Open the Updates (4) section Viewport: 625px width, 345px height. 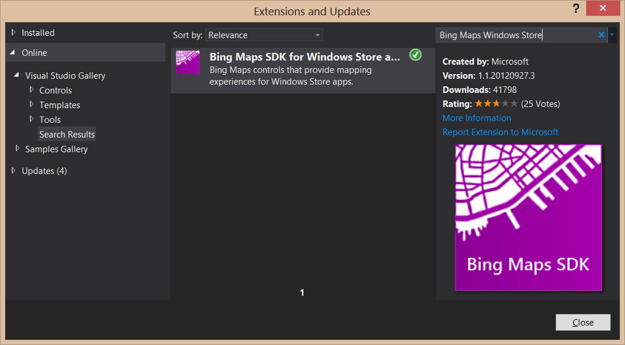pos(44,170)
